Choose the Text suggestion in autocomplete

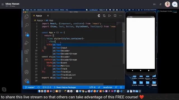click(88, 45)
